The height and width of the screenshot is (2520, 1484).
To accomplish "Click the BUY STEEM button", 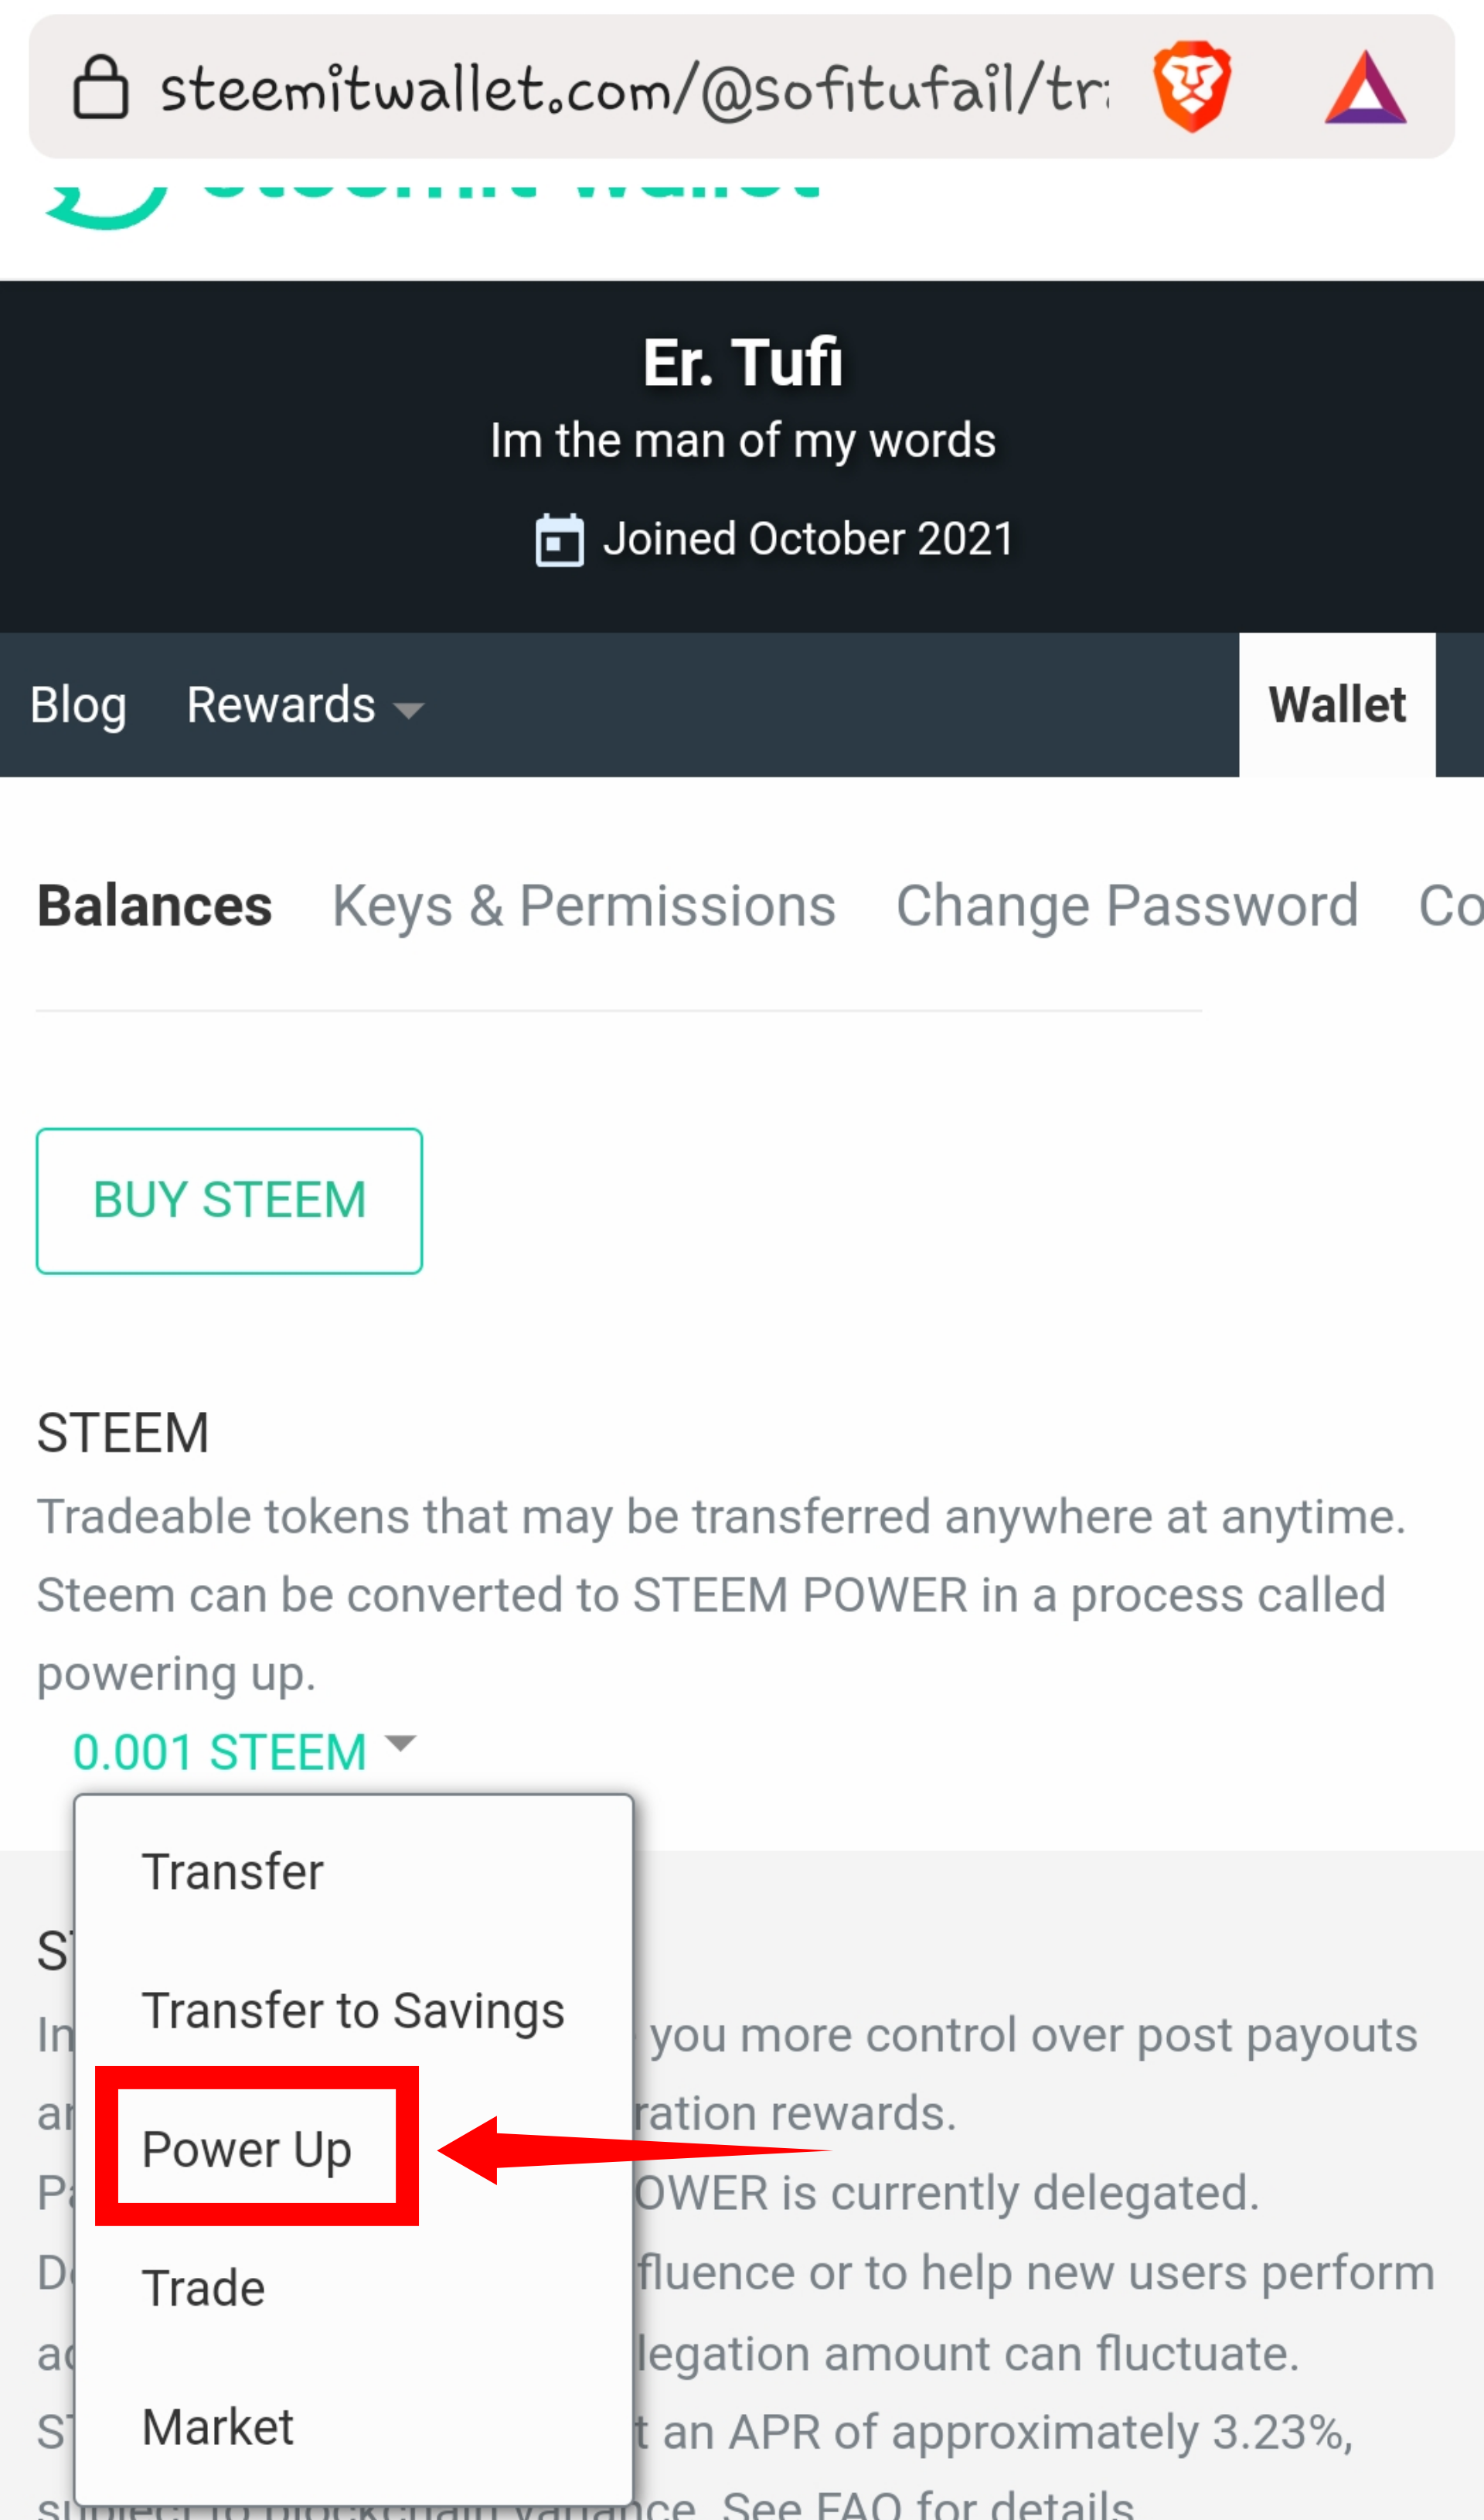I will (229, 1201).
